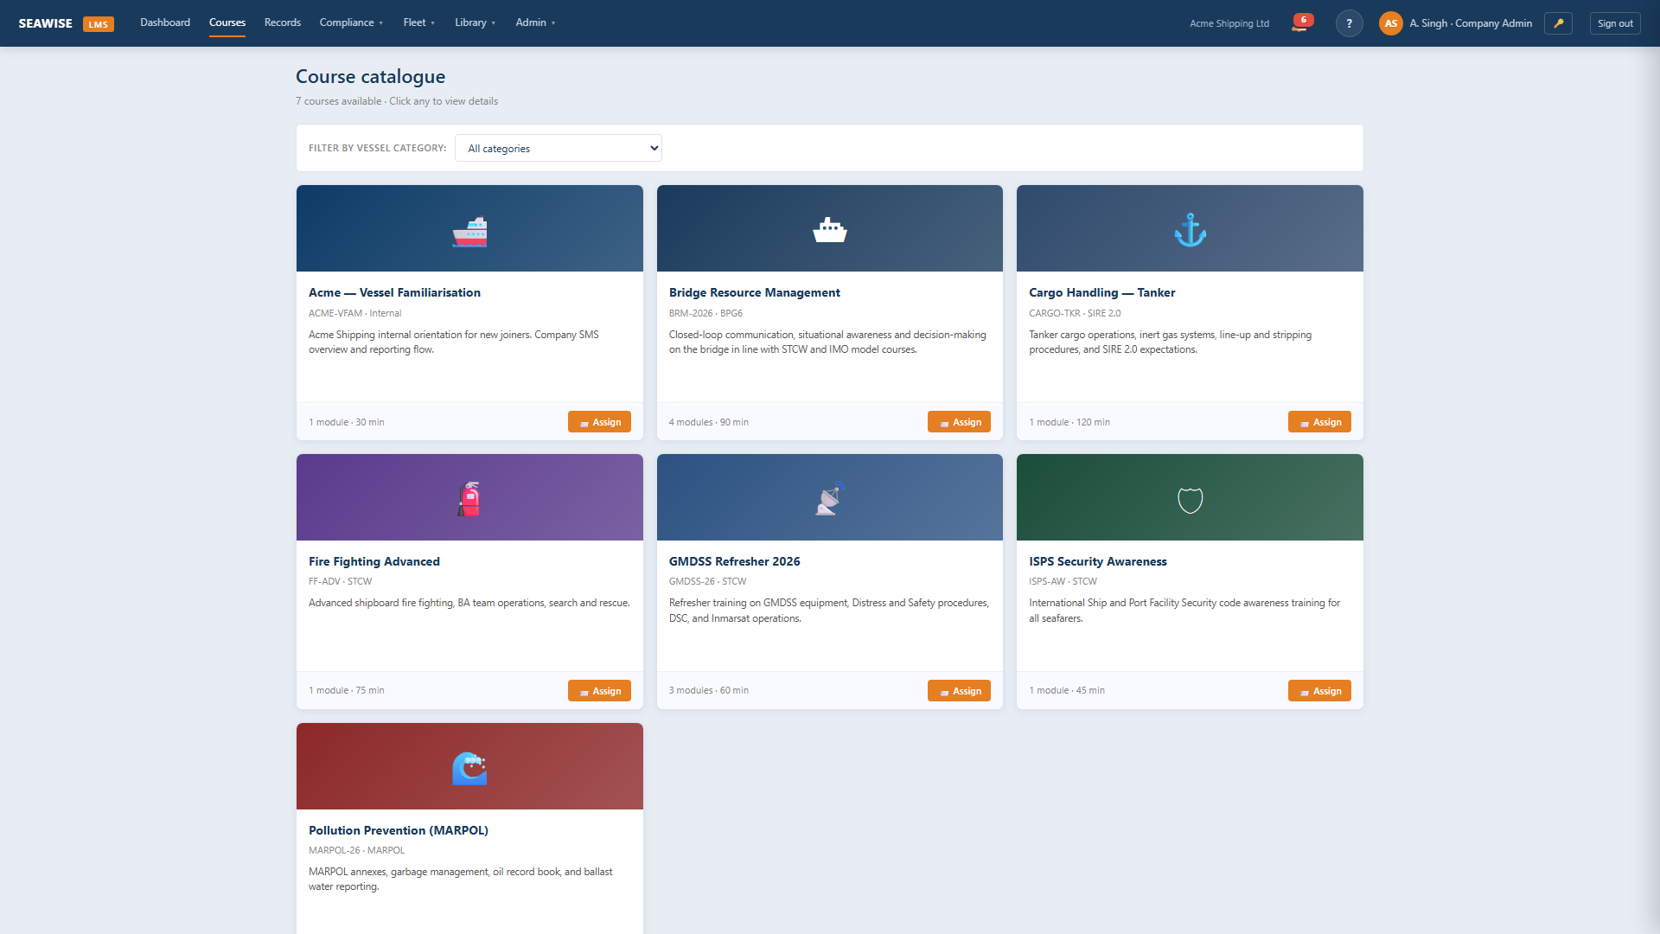Viewport: 1660px width, 934px height.
Task: Click the BRM-2026 · BPG6 code text
Action: 705,313
